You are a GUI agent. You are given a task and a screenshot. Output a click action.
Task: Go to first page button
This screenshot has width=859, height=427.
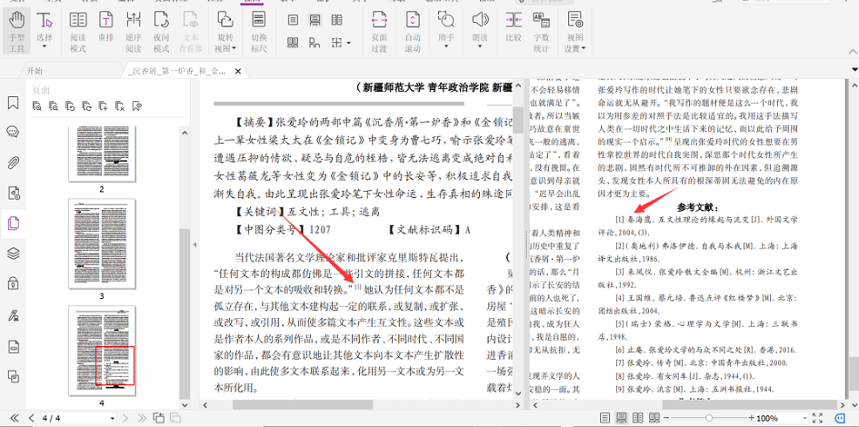pyautogui.click(x=15, y=418)
